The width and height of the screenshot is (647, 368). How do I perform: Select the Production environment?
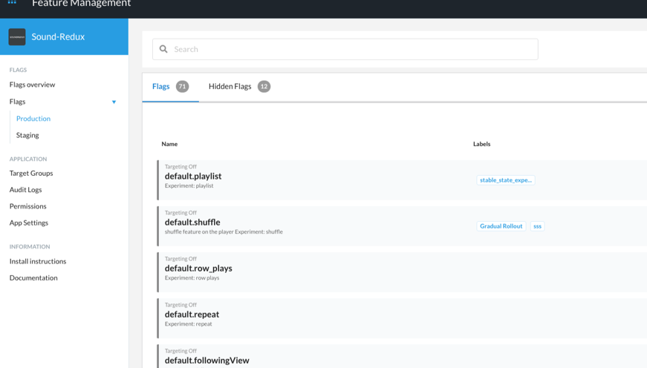click(33, 119)
